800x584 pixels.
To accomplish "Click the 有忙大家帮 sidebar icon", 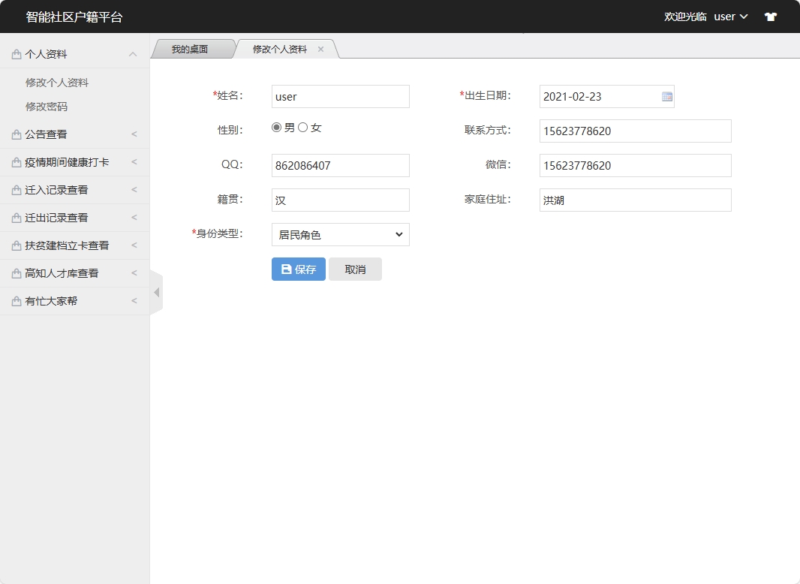I will [15, 301].
